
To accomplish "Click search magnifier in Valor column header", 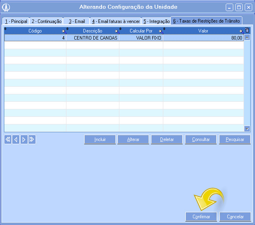I will (x=242, y=31).
